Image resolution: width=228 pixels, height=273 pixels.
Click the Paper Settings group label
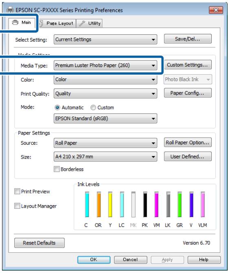click(34, 133)
